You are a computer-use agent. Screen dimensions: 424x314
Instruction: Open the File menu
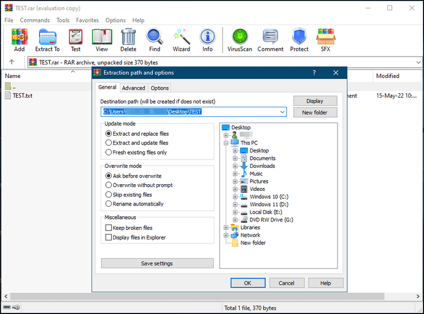click(x=8, y=20)
